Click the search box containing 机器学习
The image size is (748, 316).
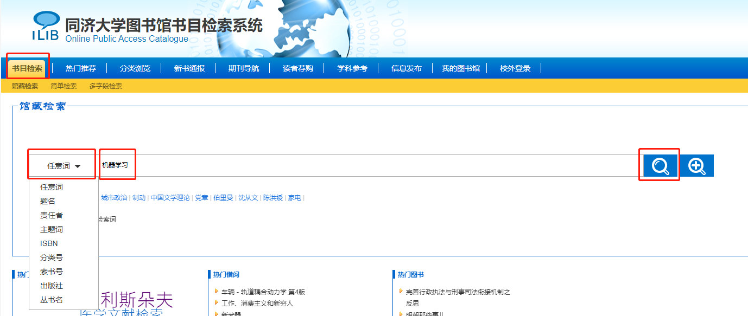370,166
